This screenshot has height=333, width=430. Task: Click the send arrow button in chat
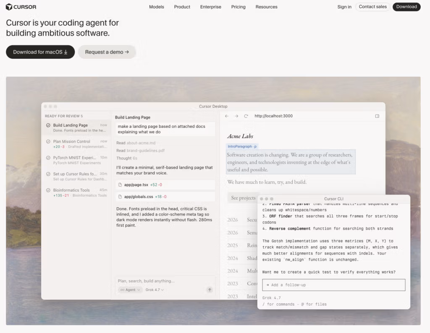[x=210, y=290]
